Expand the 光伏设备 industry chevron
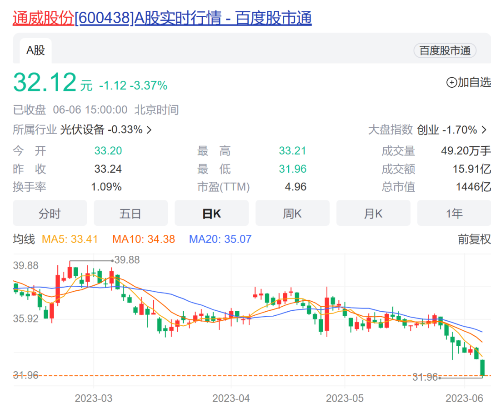The image size is (491, 408). click(x=149, y=130)
